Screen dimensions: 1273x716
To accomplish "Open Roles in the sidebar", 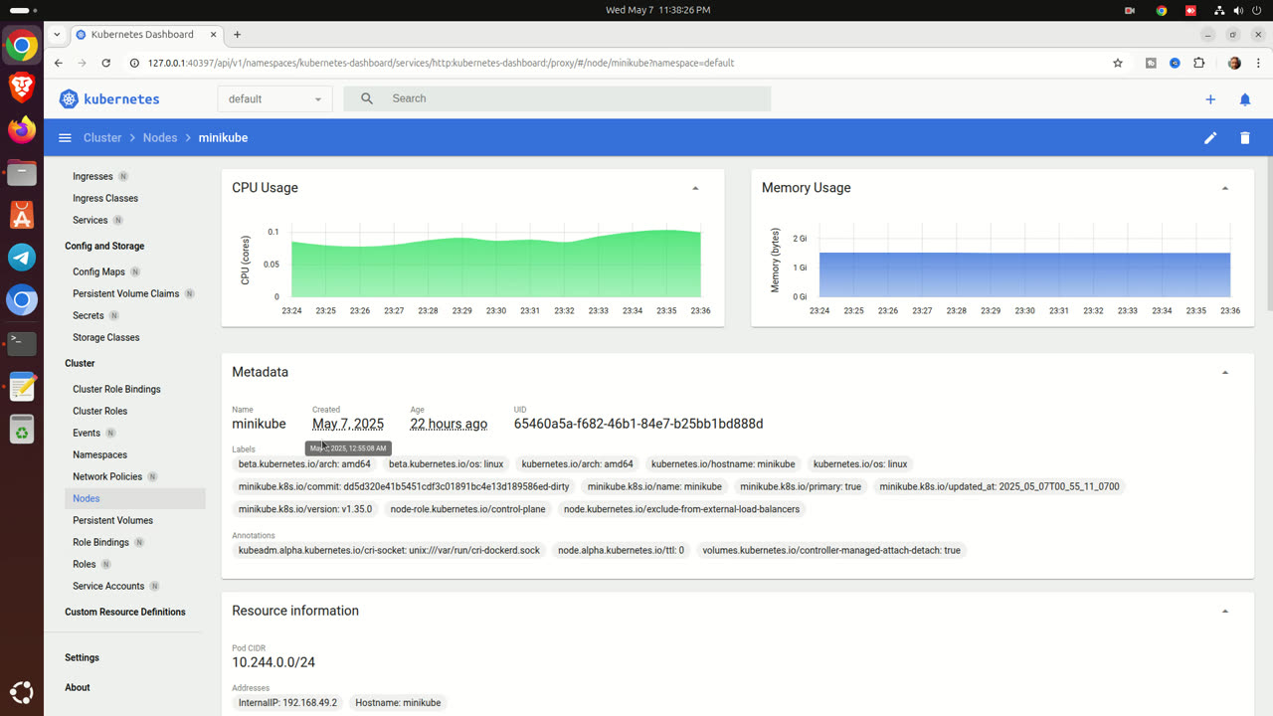I will click(x=85, y=564).
